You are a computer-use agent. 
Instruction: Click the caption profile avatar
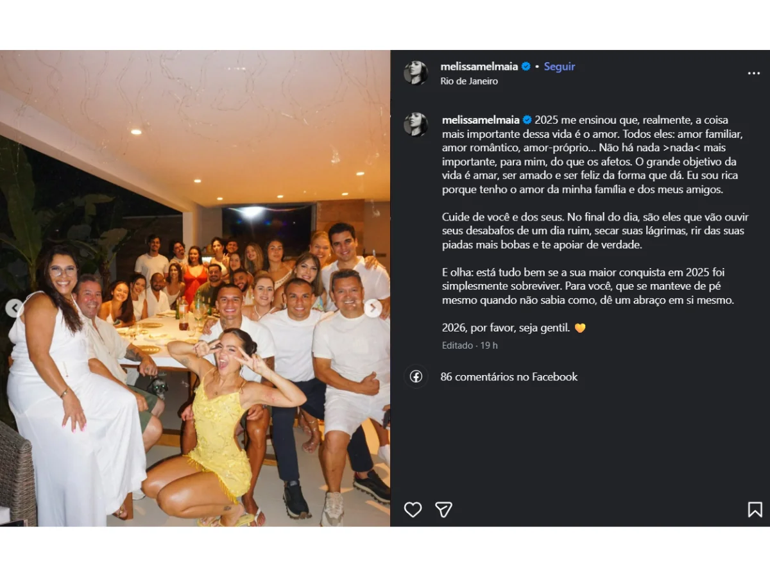[416, 124]
